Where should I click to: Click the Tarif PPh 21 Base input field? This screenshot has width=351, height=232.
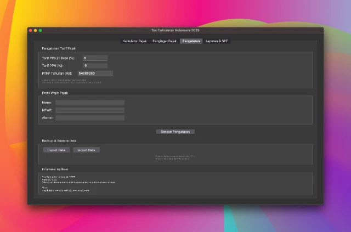[x=95, y=58]
